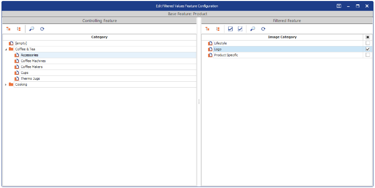Select the Coffee & Tea category

[x=105, y=49]
